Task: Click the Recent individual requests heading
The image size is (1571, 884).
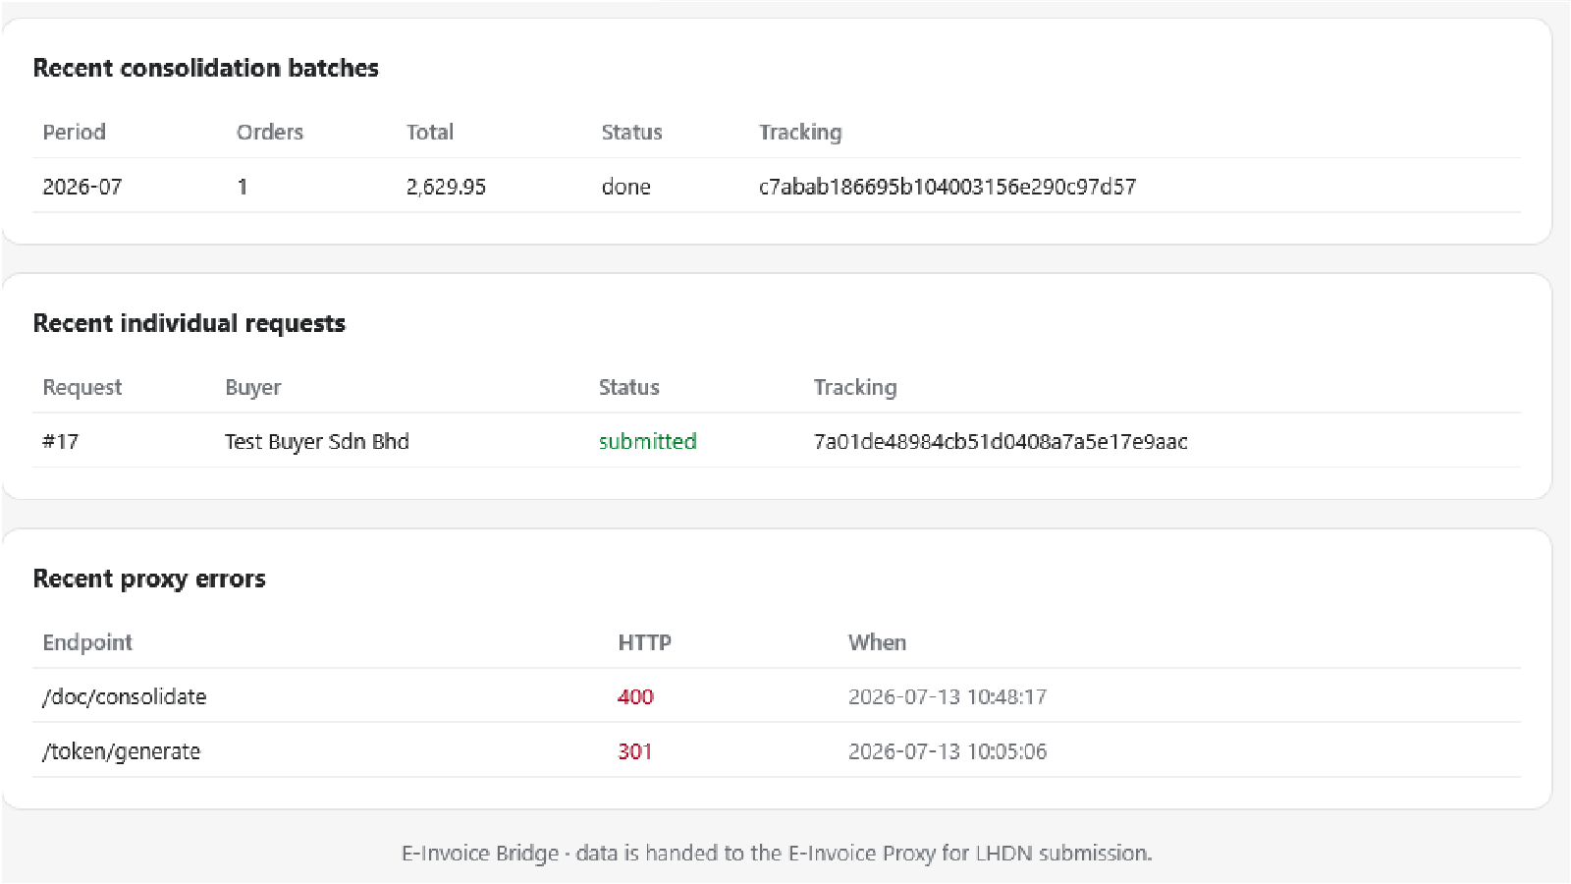Action: tap(190, 323)
